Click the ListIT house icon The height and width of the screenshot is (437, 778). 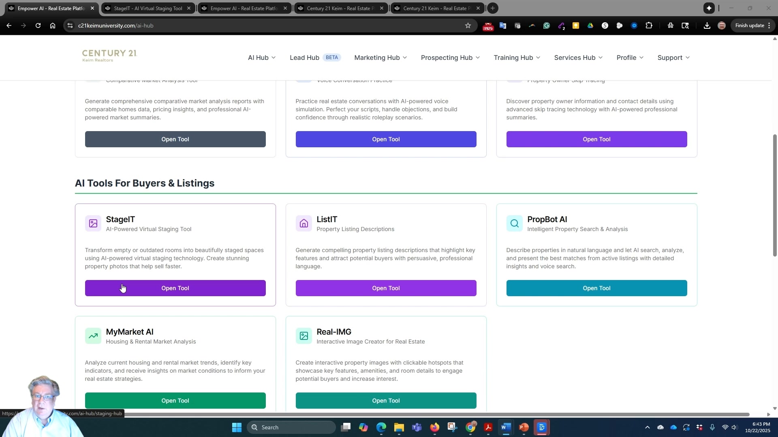[304, 223]
